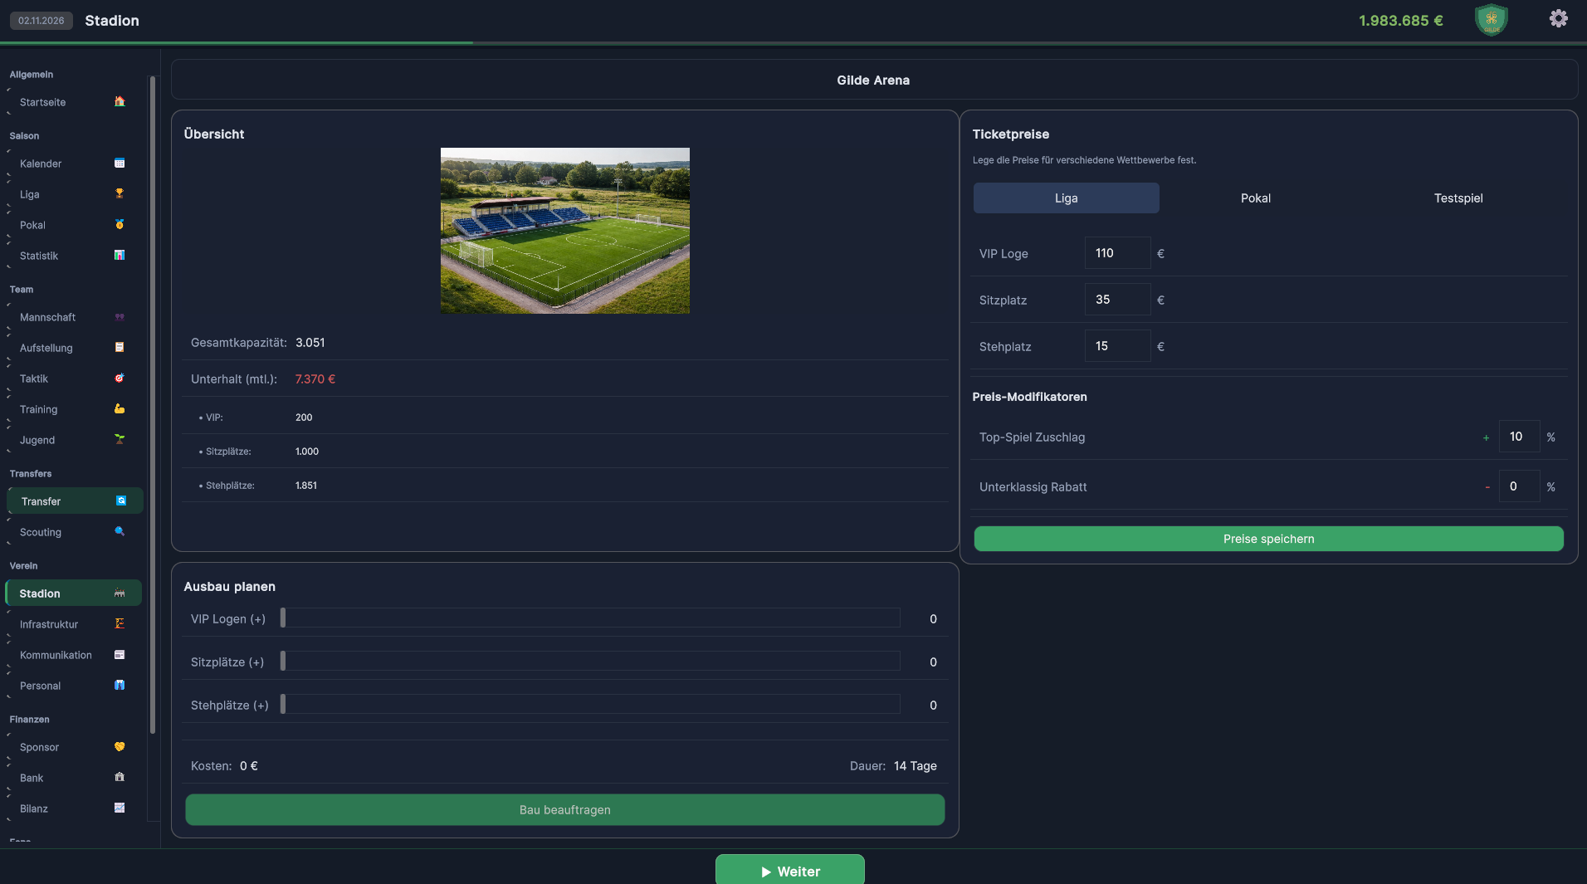Click the Gesamtkapazität value 3.051
This screenshot has width=1587, height=884.
[310, 343]
